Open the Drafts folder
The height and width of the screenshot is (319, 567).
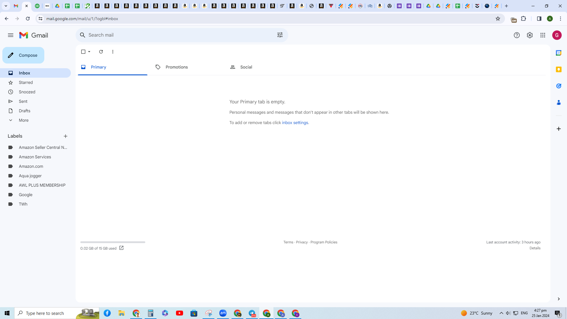35,111
